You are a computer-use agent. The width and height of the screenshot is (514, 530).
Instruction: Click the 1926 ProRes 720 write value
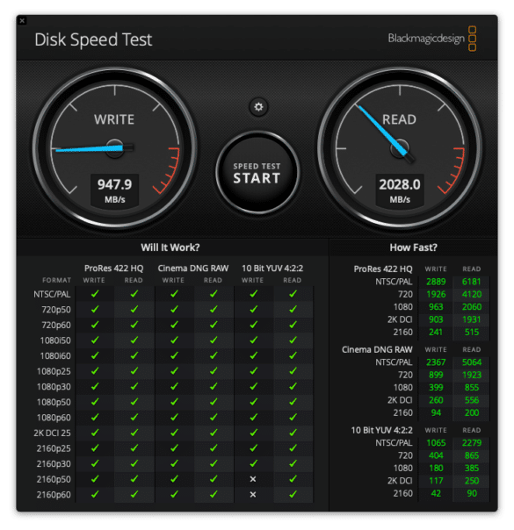(436, 294)
